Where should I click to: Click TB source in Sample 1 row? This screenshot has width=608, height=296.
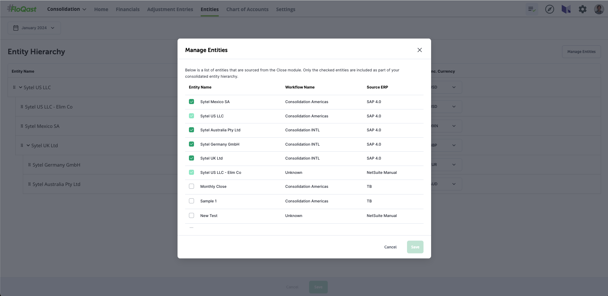click(369, 201)
